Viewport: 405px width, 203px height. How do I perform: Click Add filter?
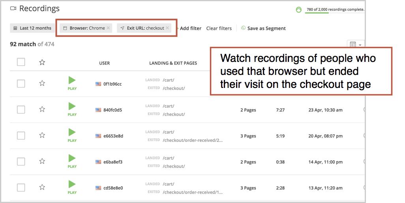click(190, 28)
